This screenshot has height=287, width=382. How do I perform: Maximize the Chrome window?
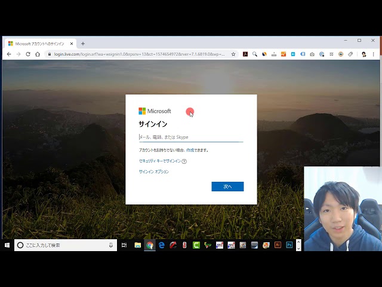(x=359, y=41)
